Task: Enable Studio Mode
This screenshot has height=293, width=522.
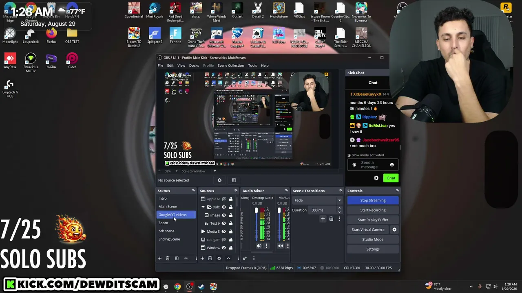Action: click(373, 239)
